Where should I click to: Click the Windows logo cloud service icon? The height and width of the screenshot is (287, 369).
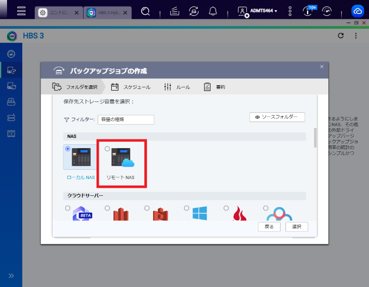pyautogui.click(x=200, y=213)
